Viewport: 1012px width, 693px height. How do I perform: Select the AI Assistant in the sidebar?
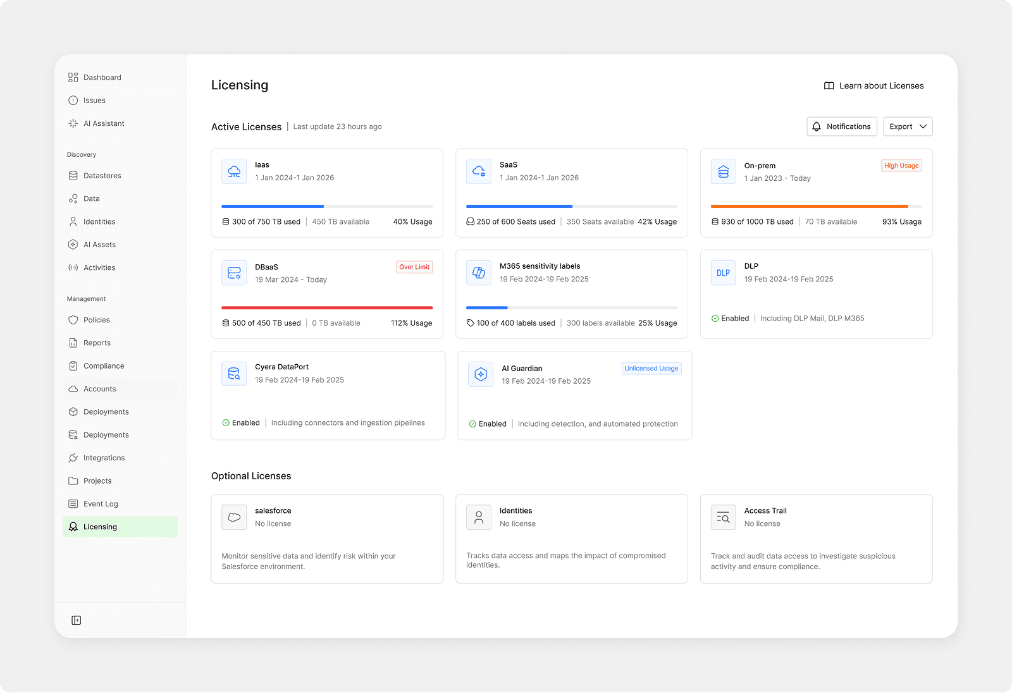click(x=104, y=123)
